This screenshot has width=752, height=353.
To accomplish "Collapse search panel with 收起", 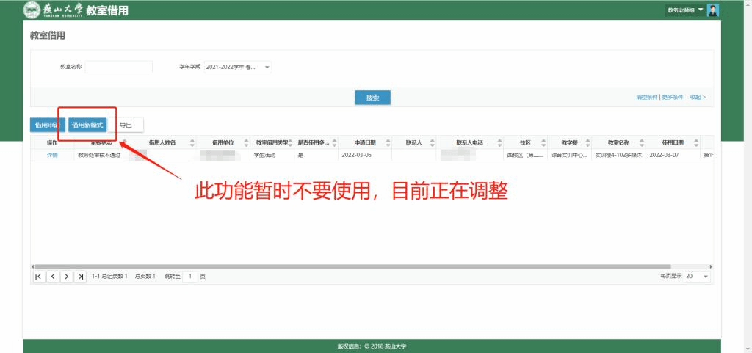I will (698, 97).
